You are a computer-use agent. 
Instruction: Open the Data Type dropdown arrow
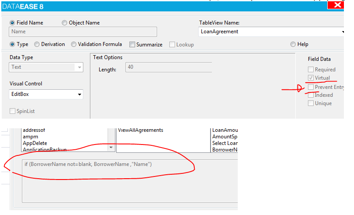[x=79, y=67]
